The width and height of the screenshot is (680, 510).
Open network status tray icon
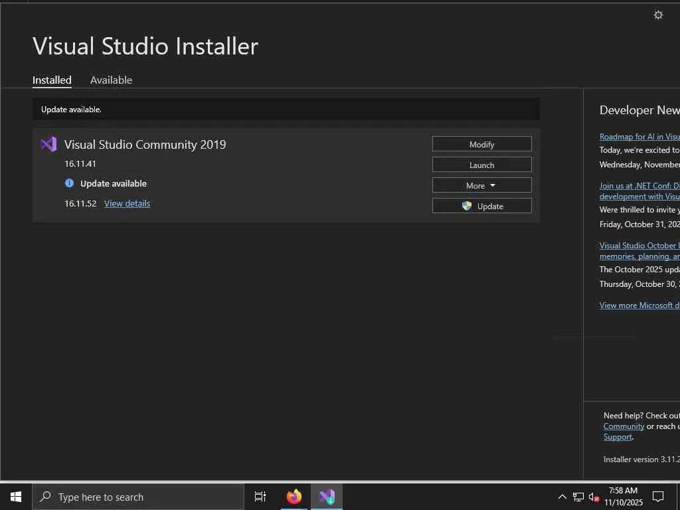[x=578, y=497]
